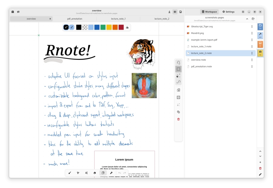Delete selection with red trash icon
The image size is (273, 188).
coord(178,119)
